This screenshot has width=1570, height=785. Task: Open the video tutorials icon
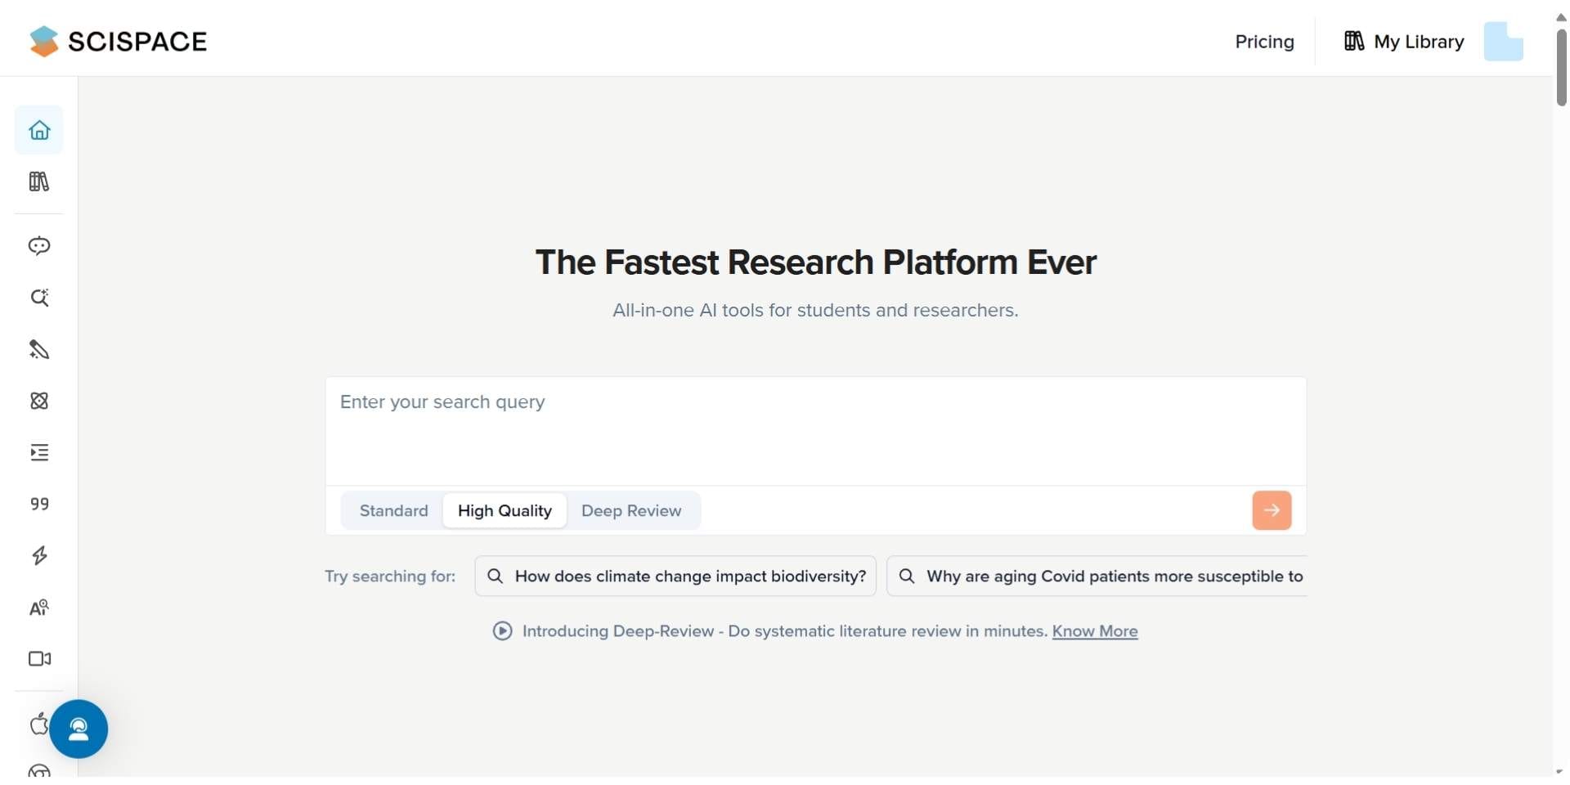[x=38, y=659]
